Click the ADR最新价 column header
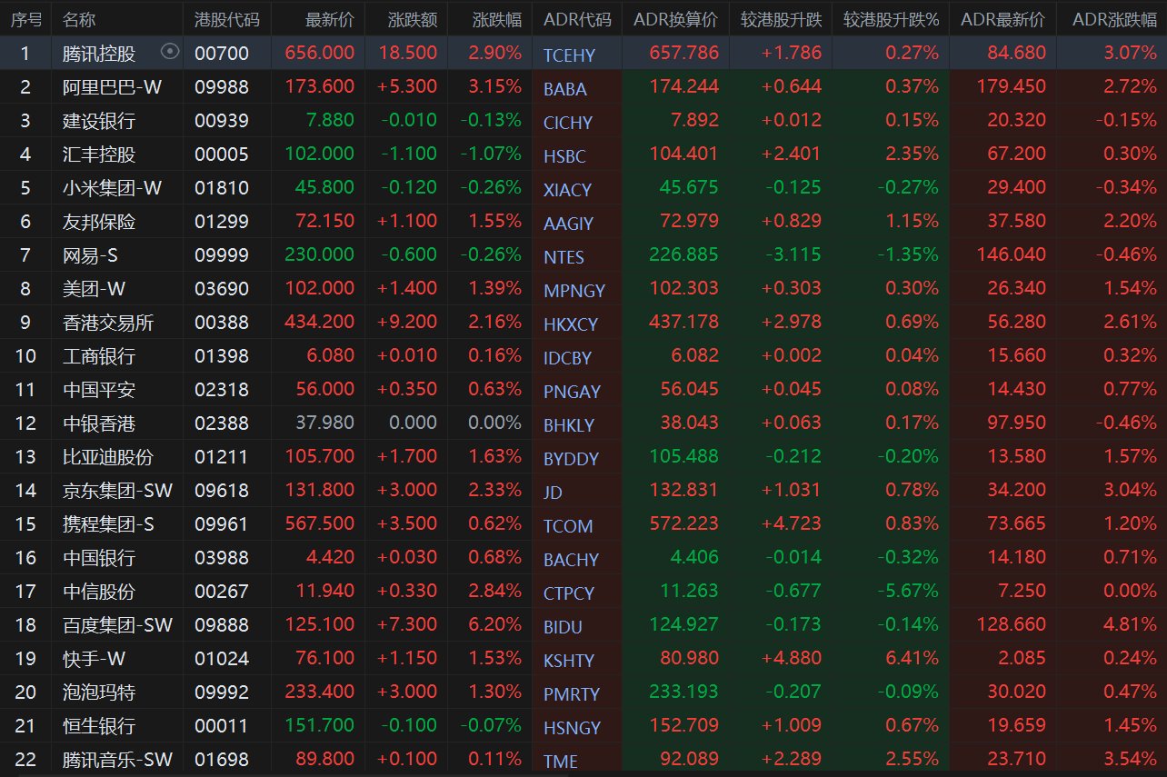The height and width of the screenshot is (777, 1167). (x=1003, y=19)
